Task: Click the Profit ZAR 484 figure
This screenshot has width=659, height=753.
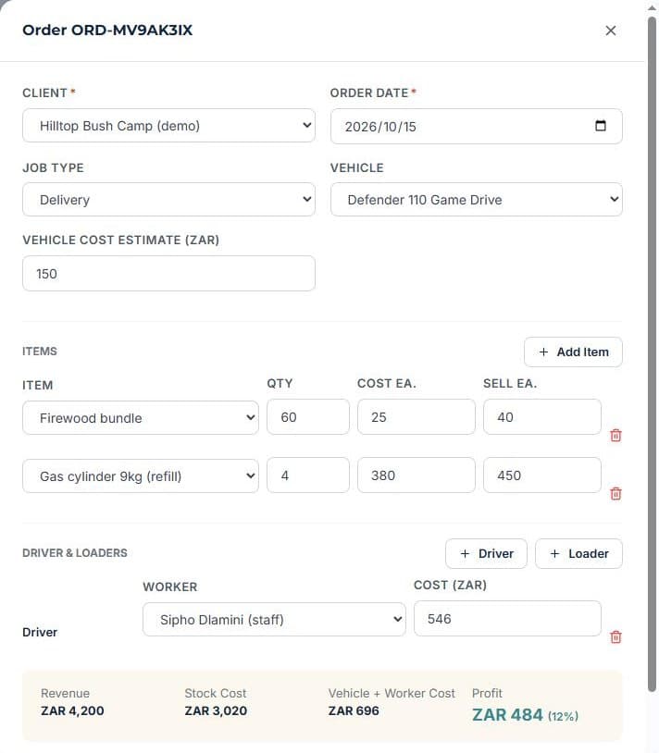Action: click(x=507, y=714)
